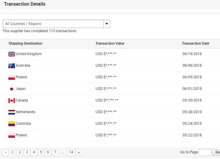Jump to page 14 of transactions
Screen dimensions: 220x159
[71, 152]
